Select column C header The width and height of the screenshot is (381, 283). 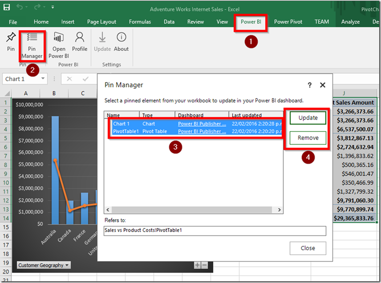pos(83,93)
